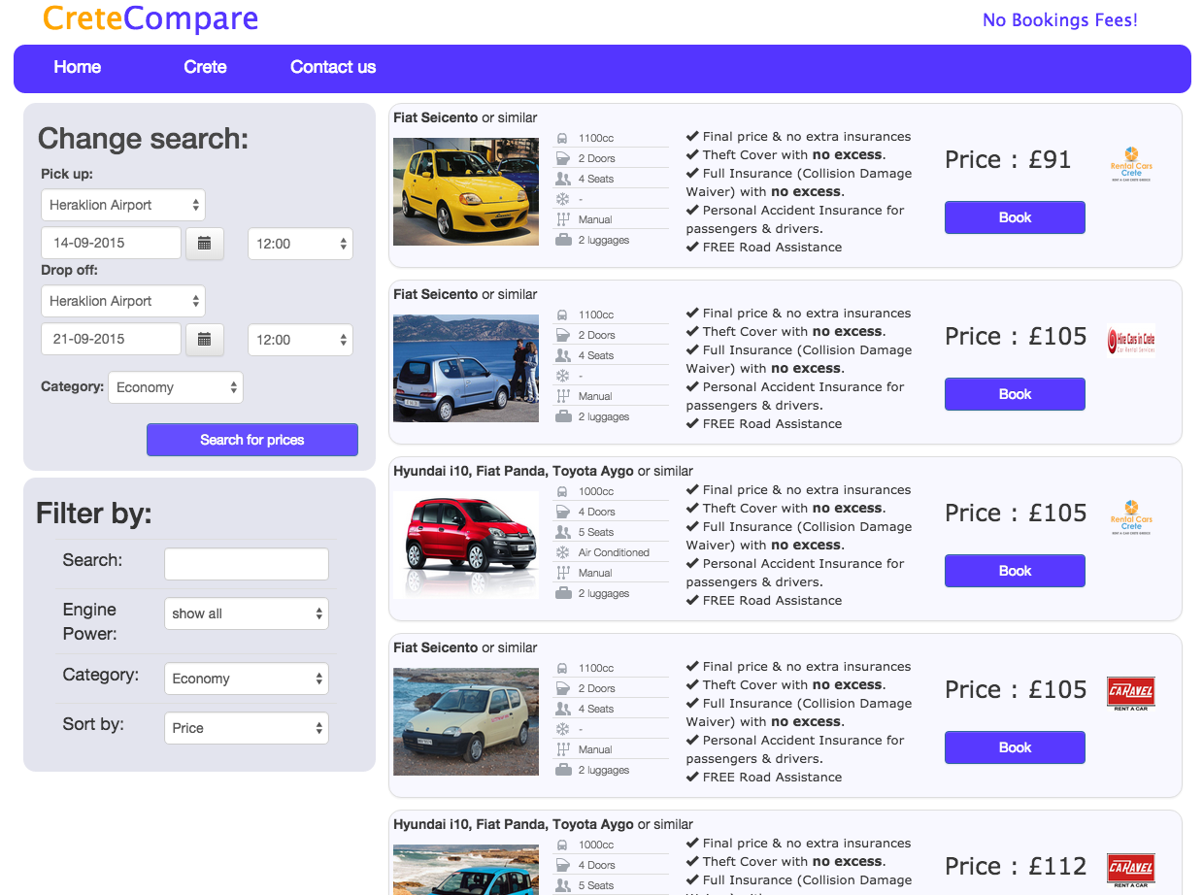Open the drop-off time dropdown
The image size is (1203, 895).
301,340
